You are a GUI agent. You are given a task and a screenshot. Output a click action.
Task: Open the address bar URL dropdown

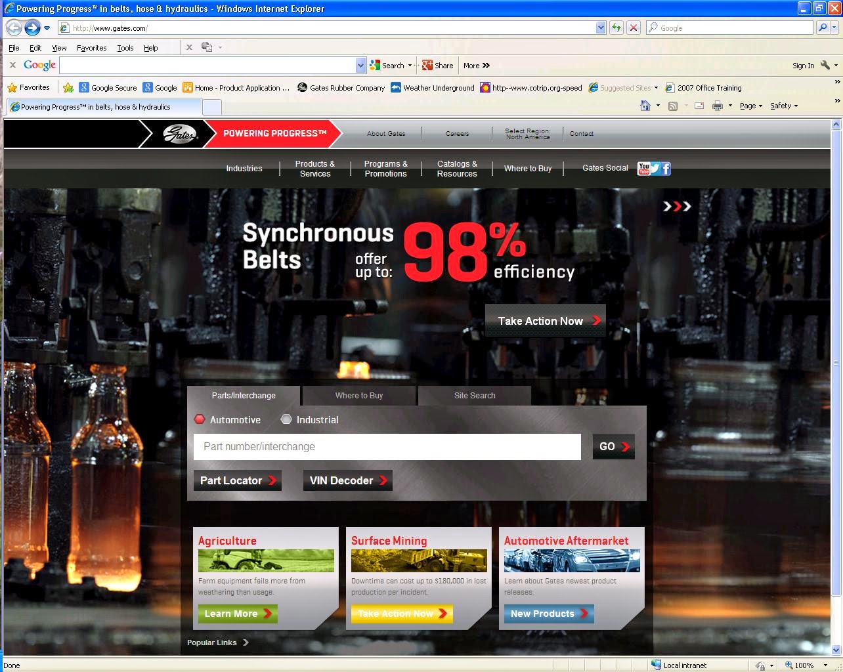[601, 28]
